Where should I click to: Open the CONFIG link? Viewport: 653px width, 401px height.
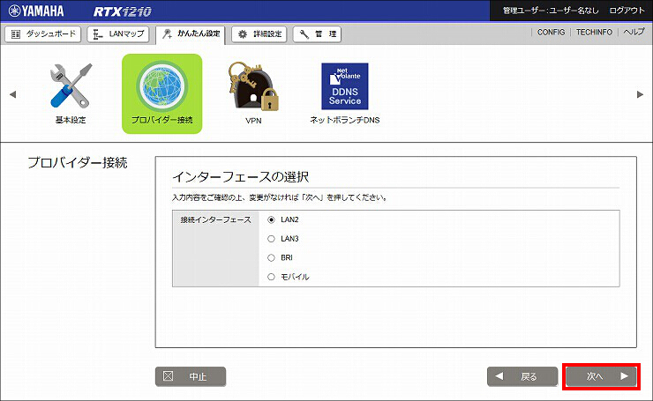(551, 32)
